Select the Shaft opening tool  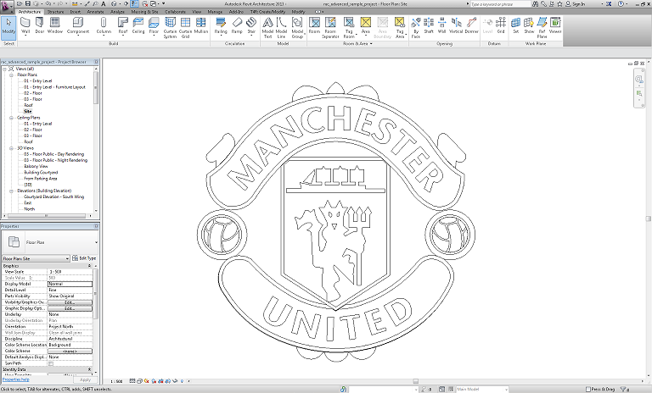point(429,26)
